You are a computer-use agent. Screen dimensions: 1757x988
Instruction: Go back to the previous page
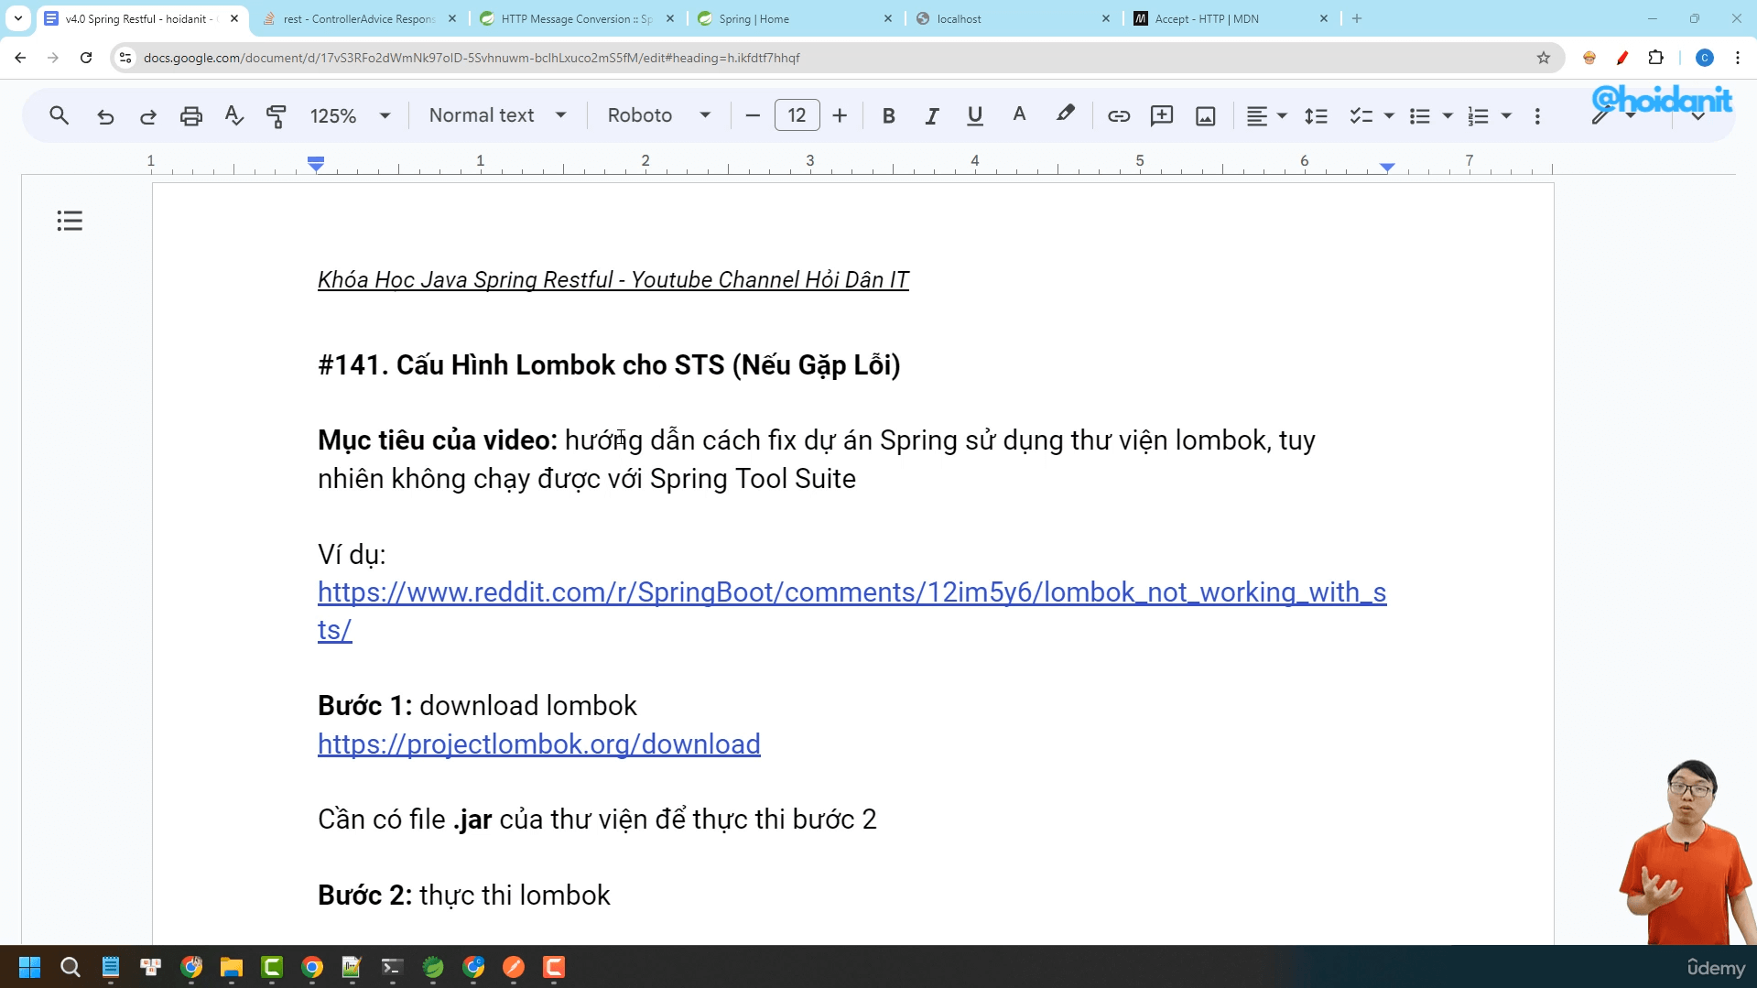click(x=20, y=58)
